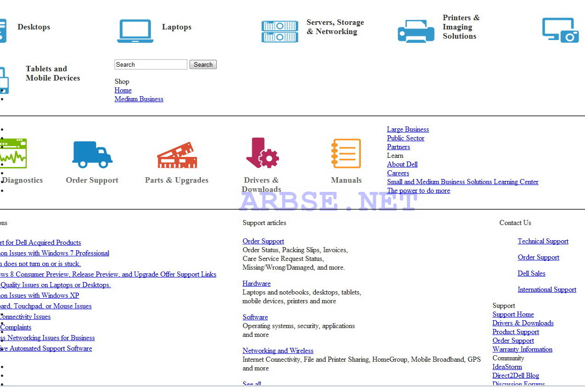The image size is (585, 387).
Task: Go to Medium Business link
Action: click(x=139, y=99)
